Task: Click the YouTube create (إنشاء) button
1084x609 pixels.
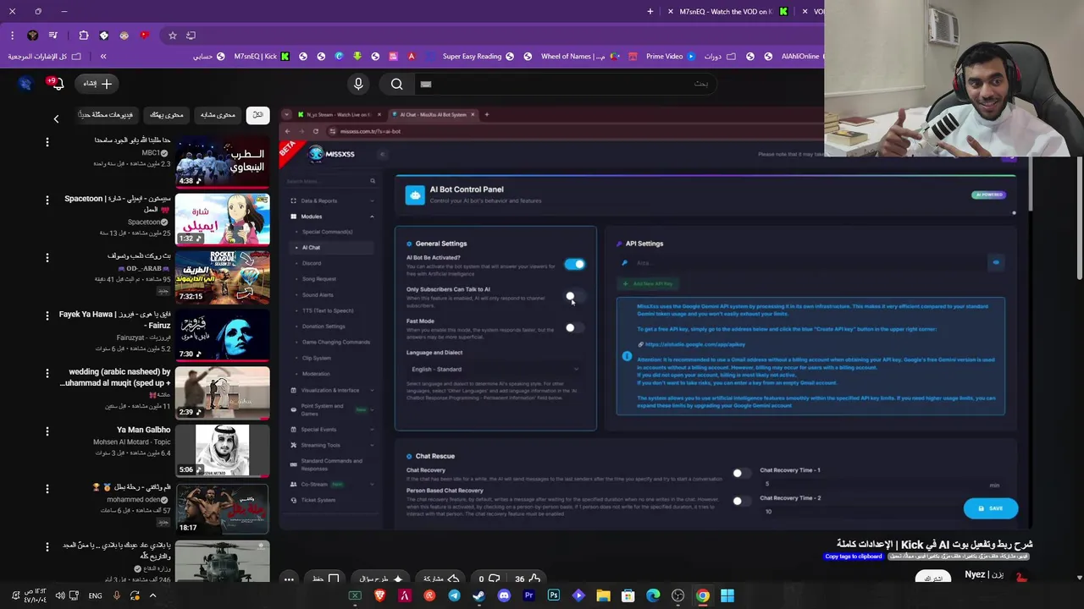Action: 97,84
